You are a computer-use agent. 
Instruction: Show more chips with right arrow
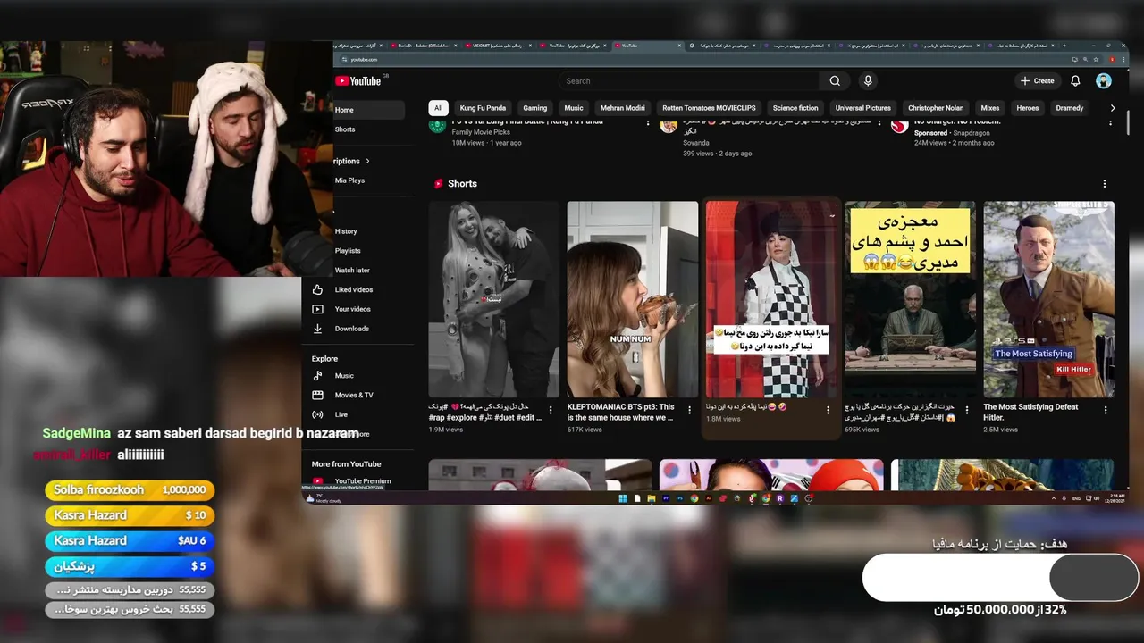click(x=1113, y=108)
